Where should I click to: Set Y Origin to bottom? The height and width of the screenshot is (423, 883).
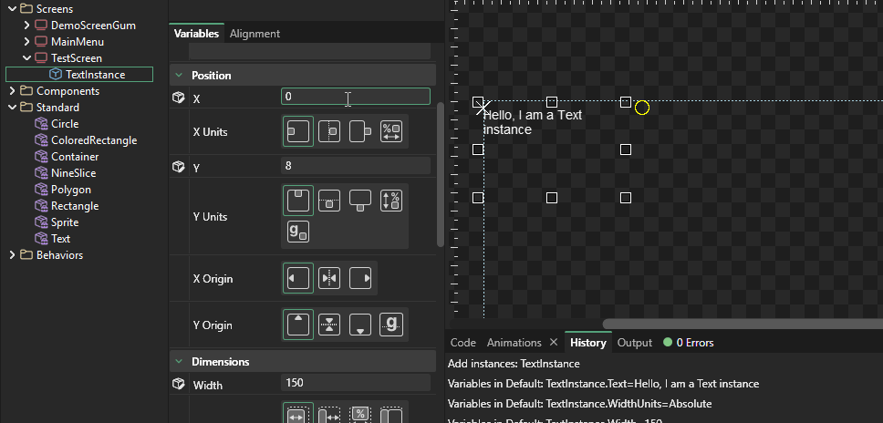click(360, 325)
